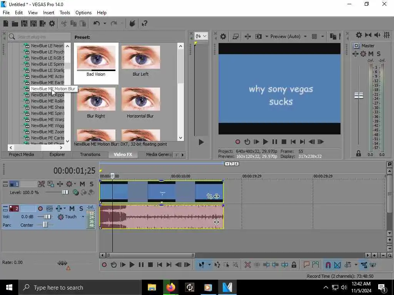
Task: Solo video track 1
Action: click(x=92, y=184)
